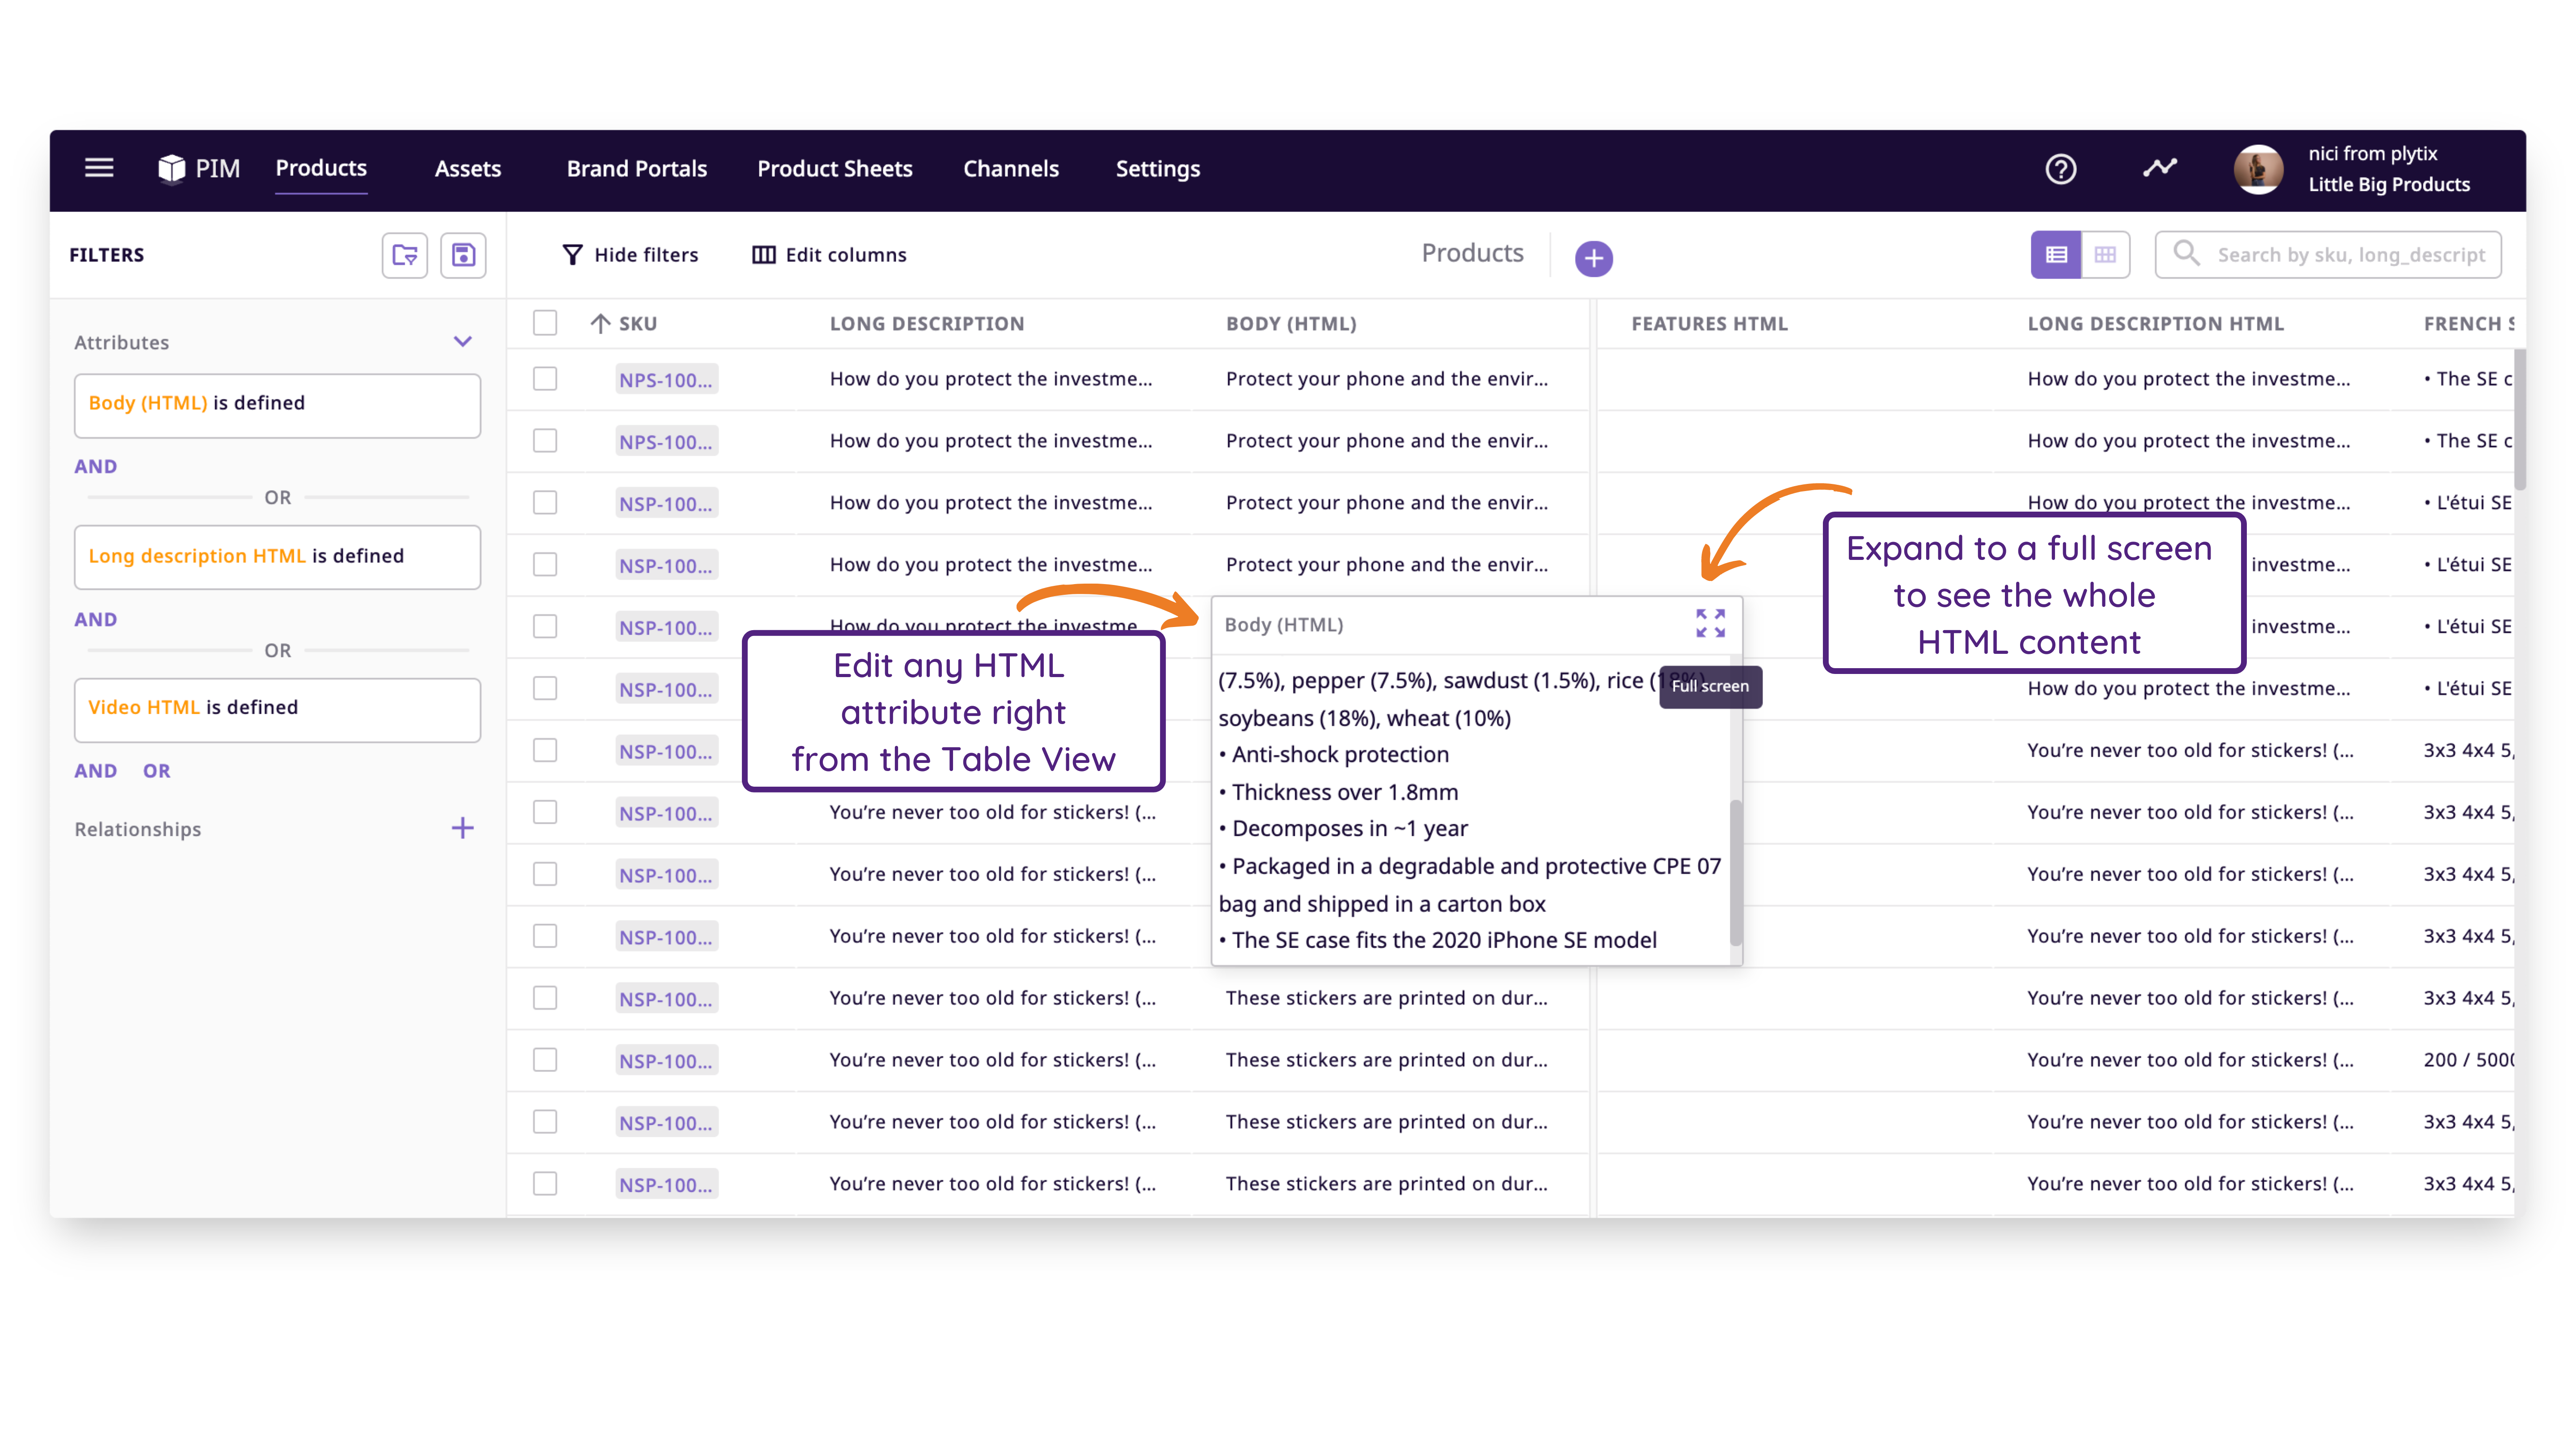The width and height of the screenshot is (2576, 1449).
Task: Click the BODY (HTML) column header
Action: pyautogui.click(x=1291, y=324)
